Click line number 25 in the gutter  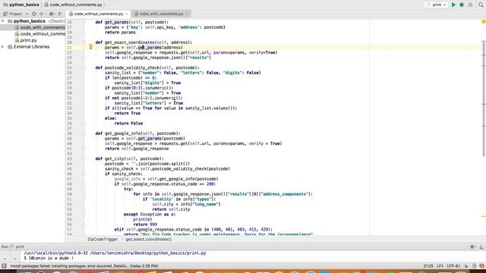69,67
